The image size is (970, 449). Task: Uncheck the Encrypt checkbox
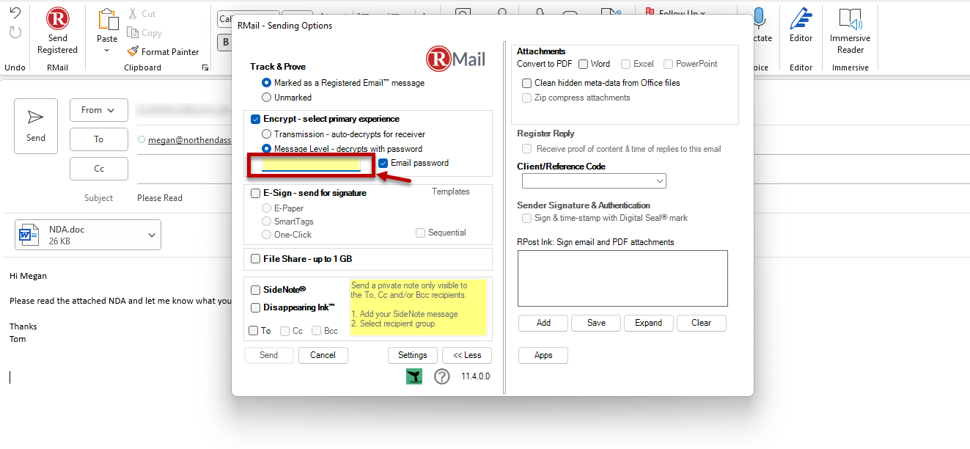[x=255, y=119]
